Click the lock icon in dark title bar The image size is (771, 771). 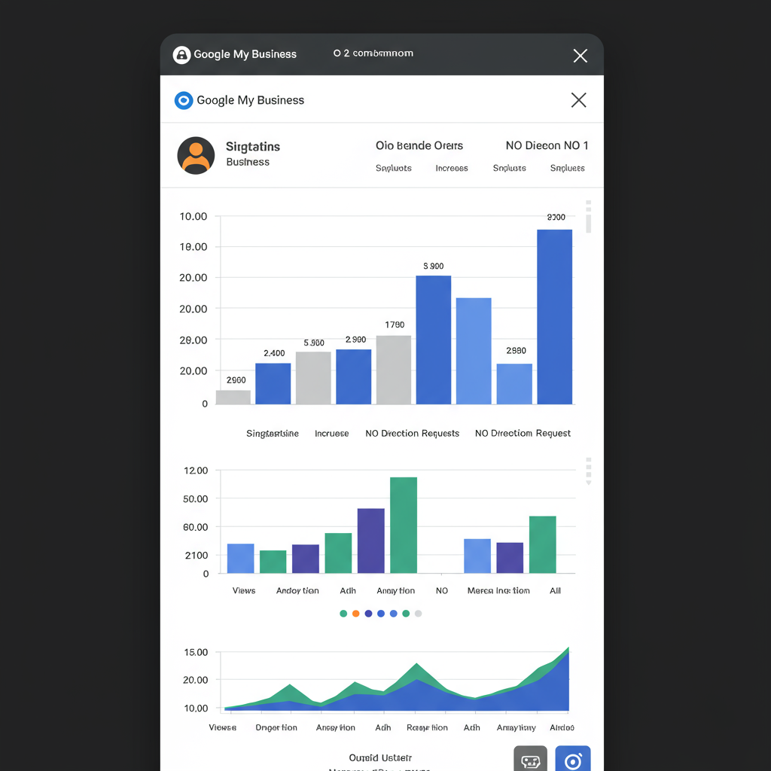coord(181,55)
